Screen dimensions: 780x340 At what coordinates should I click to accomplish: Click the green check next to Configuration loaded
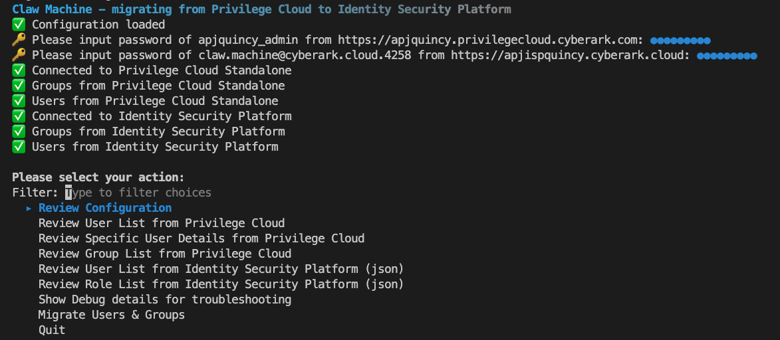[19, 25]
